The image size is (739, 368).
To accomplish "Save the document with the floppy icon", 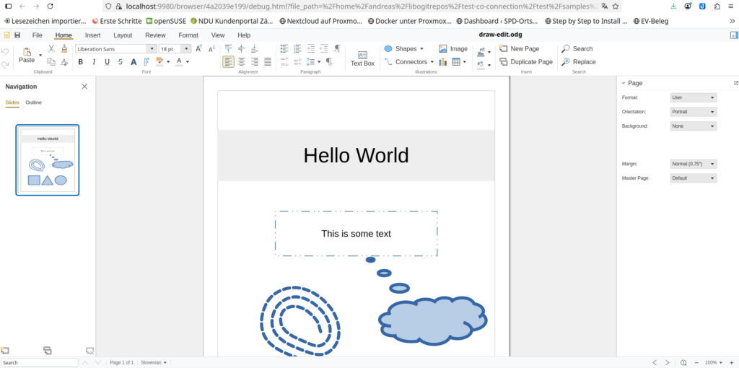I will (17, 35).
